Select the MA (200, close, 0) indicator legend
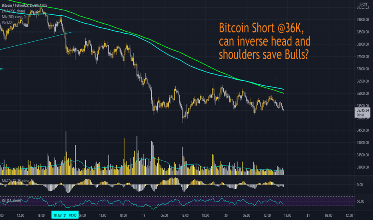The width and height of the screenshot is (373, 220). pyautogui.click(x=14, y=17)
